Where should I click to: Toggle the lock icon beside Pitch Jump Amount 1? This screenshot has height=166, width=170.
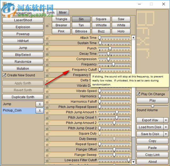pyautogui.click(x=48, y=112)
